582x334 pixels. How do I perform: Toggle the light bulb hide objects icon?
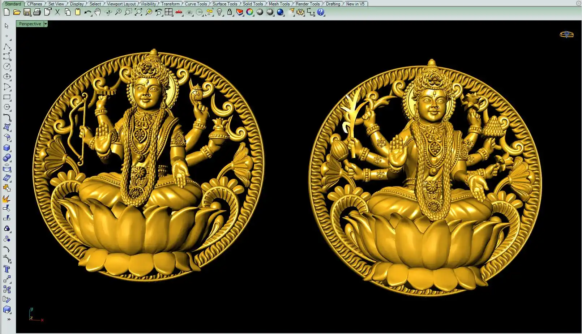pyautogui.click(x=219, y=12)
